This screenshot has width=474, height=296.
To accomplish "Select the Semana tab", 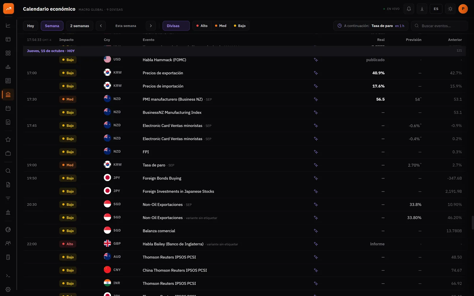I will click(52, 26).
